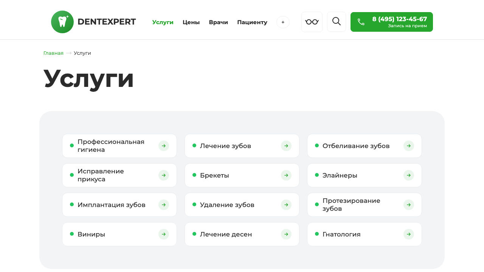Open Лечение зубов service link

click(242, 146)
